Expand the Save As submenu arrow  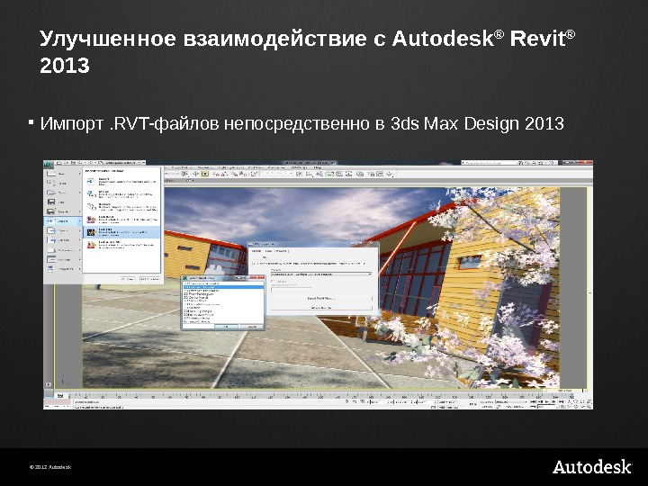tap(79, 211)
